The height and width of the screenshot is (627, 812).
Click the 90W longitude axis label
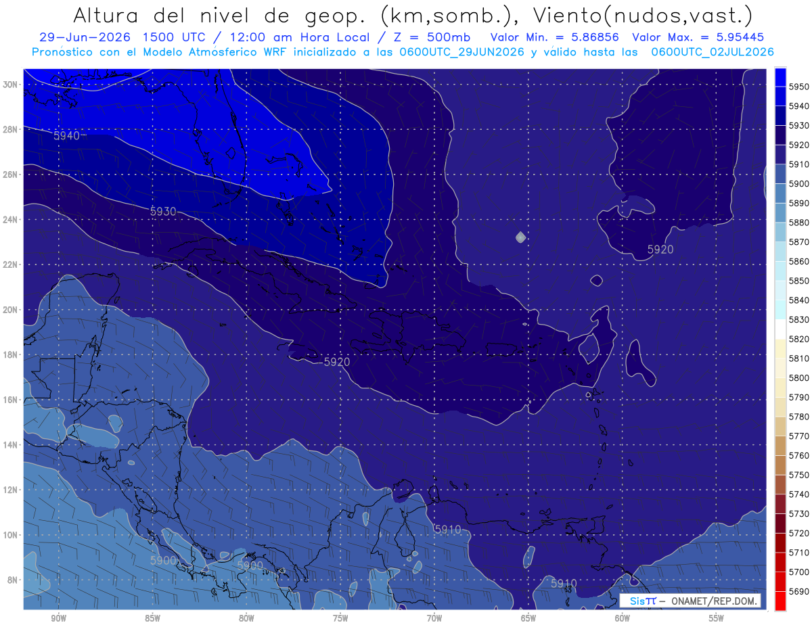(x=59, y=618)
